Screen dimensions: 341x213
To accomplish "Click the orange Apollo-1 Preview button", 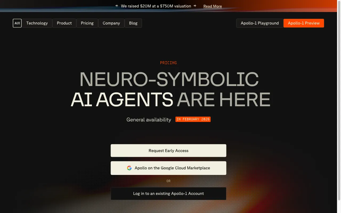I will tap(304, 23).
